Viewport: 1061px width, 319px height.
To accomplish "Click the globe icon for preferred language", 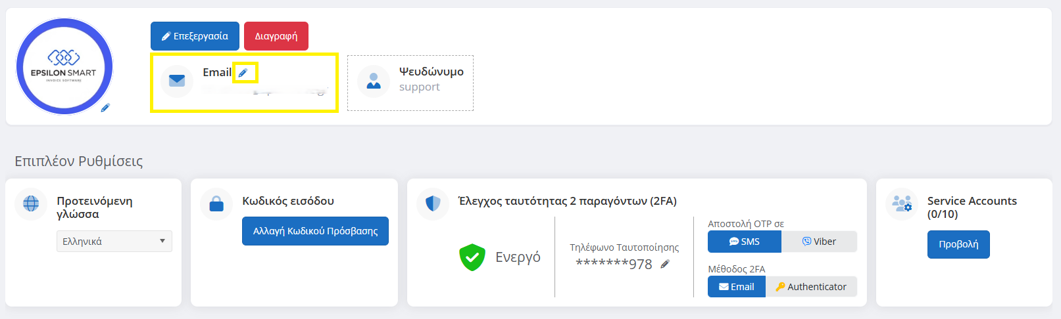I will [x=31, y=203].
